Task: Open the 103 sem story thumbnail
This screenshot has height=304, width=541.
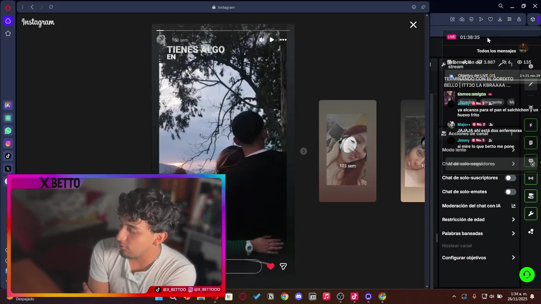Action: point(347,151)
